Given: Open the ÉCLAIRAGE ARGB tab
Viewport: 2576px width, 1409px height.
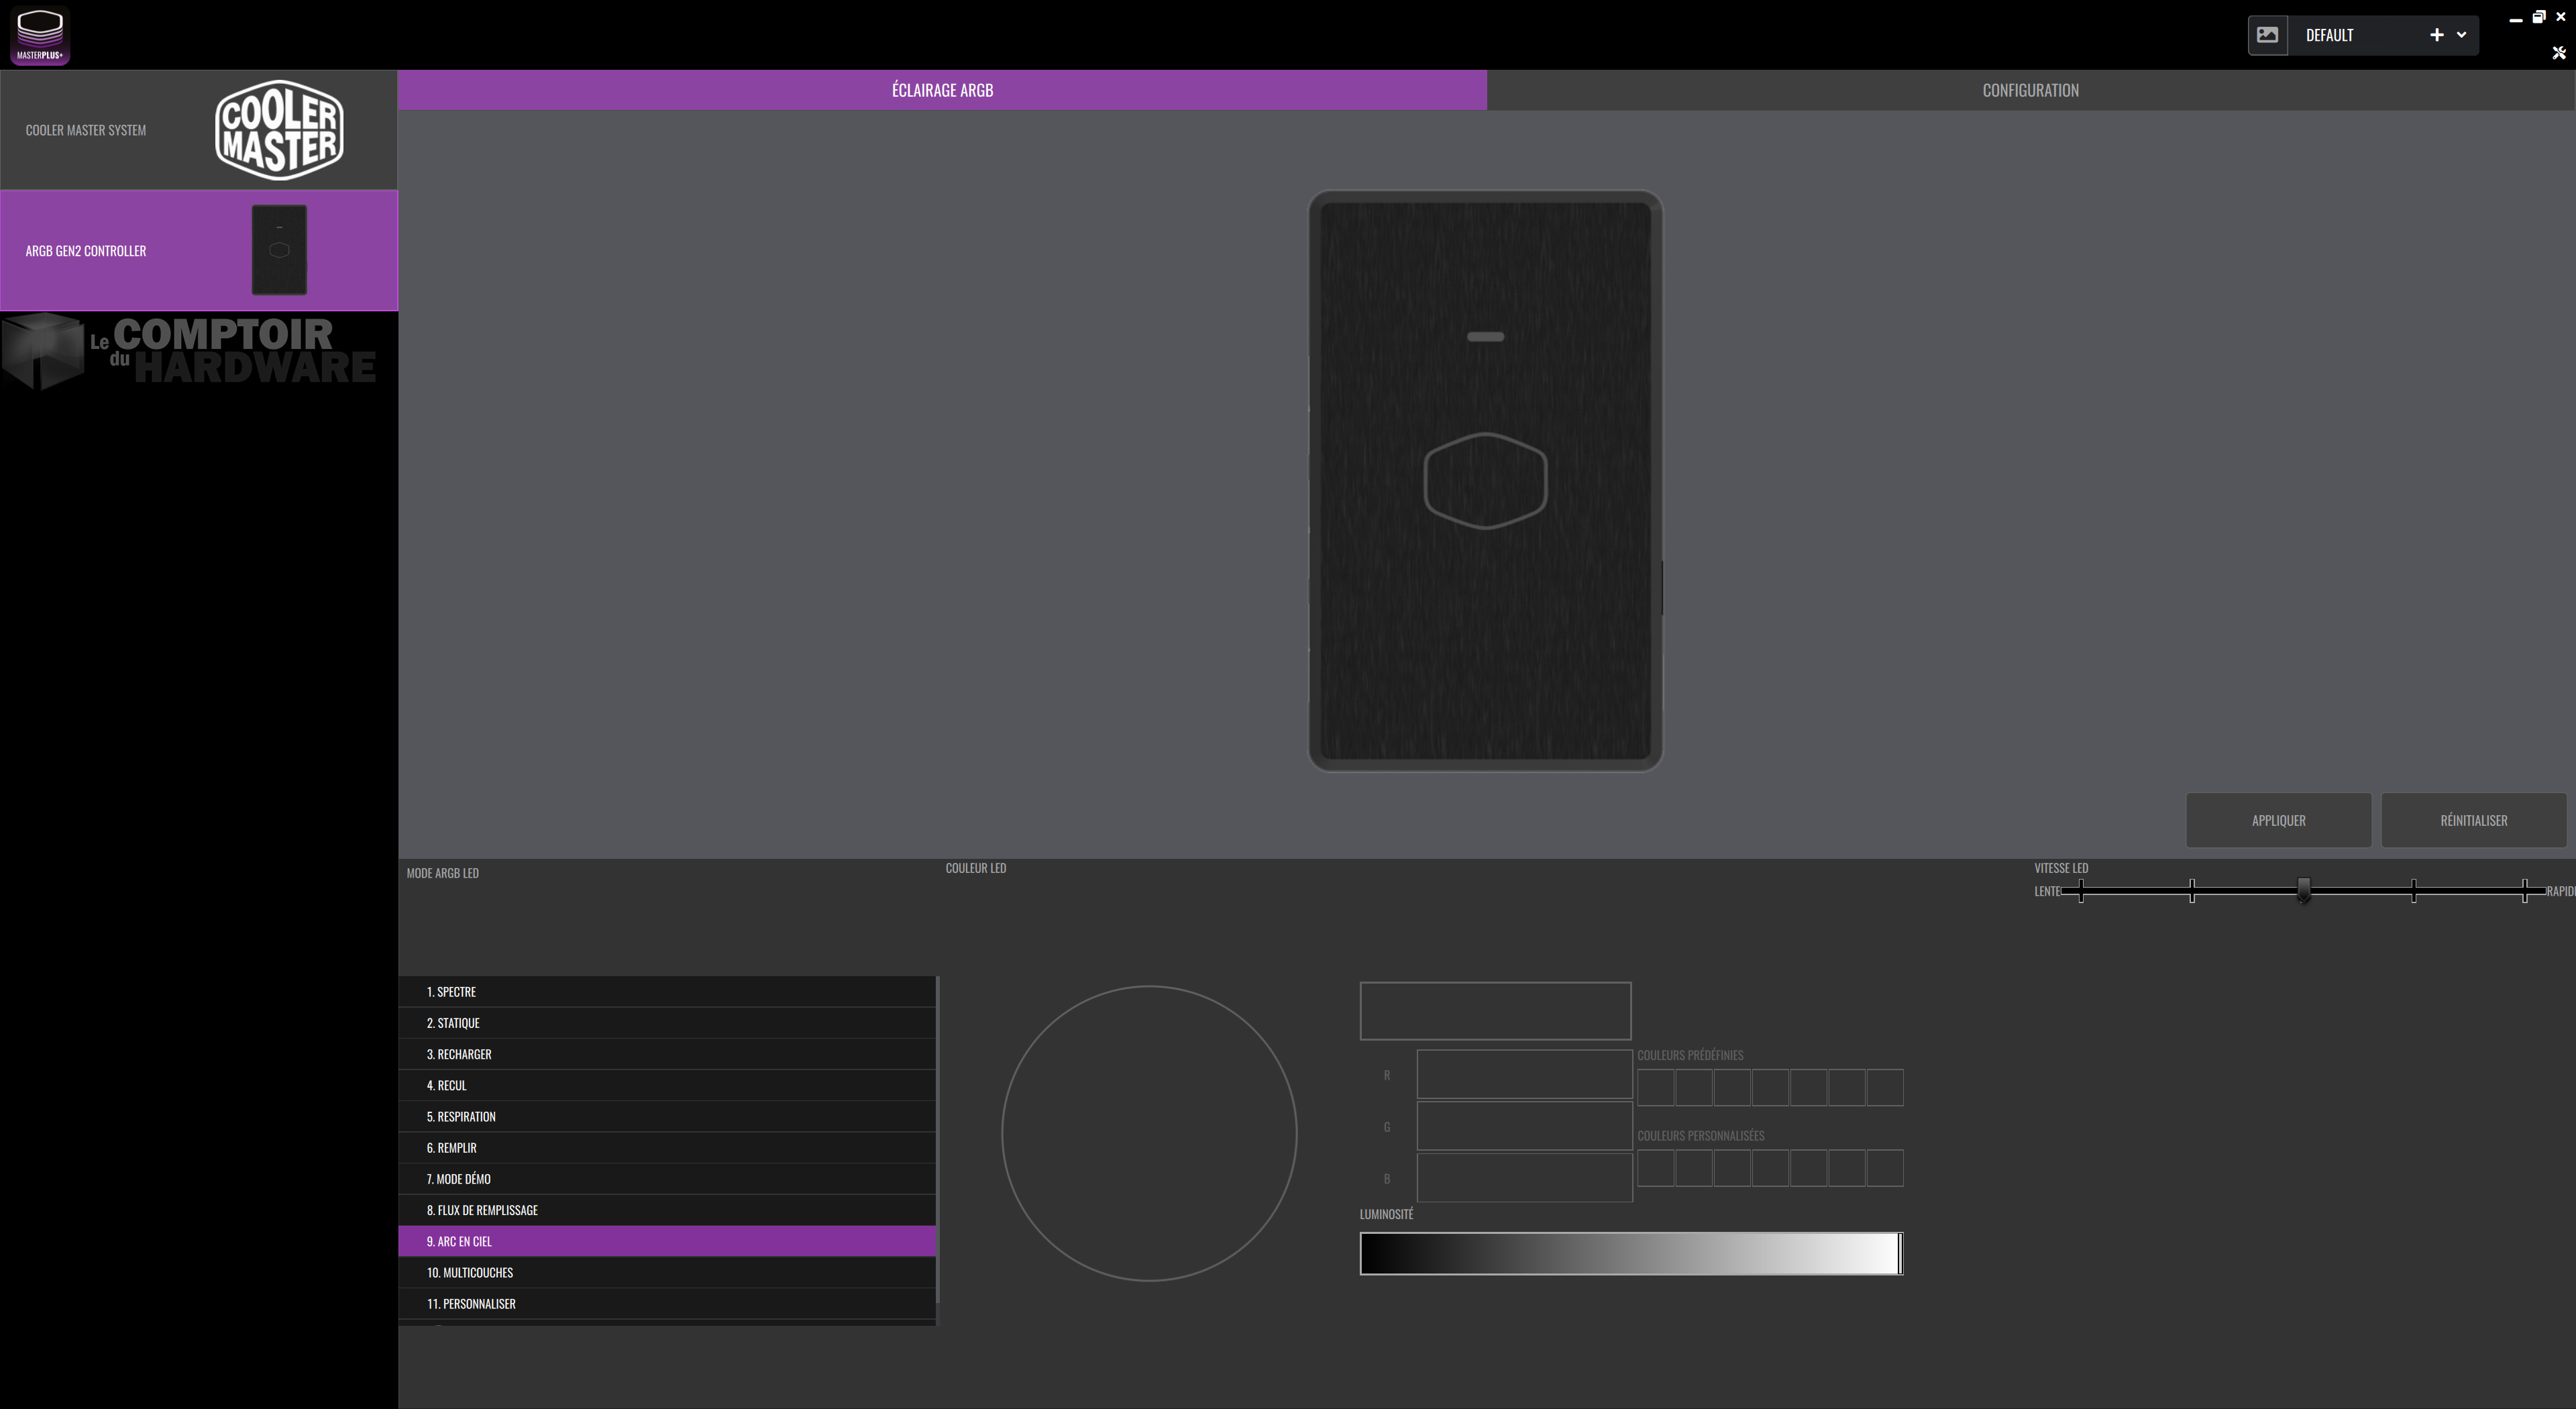Looking at the screenshot, I should (x=942, y=90).
